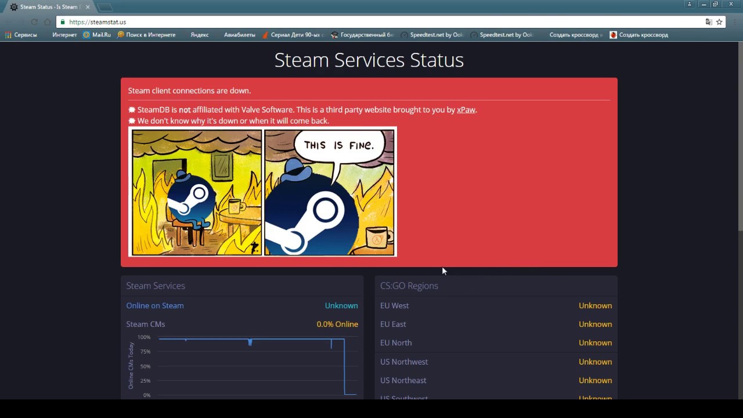
Task: Click Unknown status next to Online on Steam
Action: pos(341,305)
